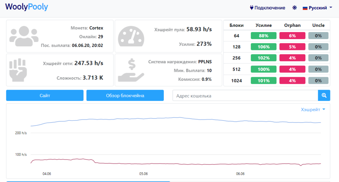Click the 200 h/s axis label
Viewport: 339px width, 182px height.
coord(21,133)
